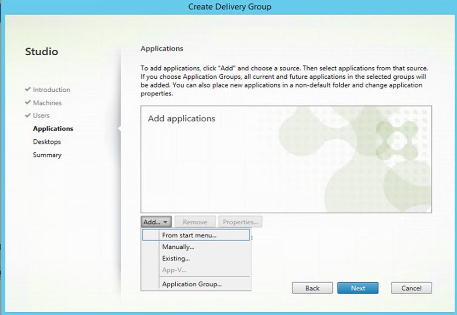The image size is (457, 315).
Task: Click the checkmark icon next to Machines
Action: pos(28,102)
